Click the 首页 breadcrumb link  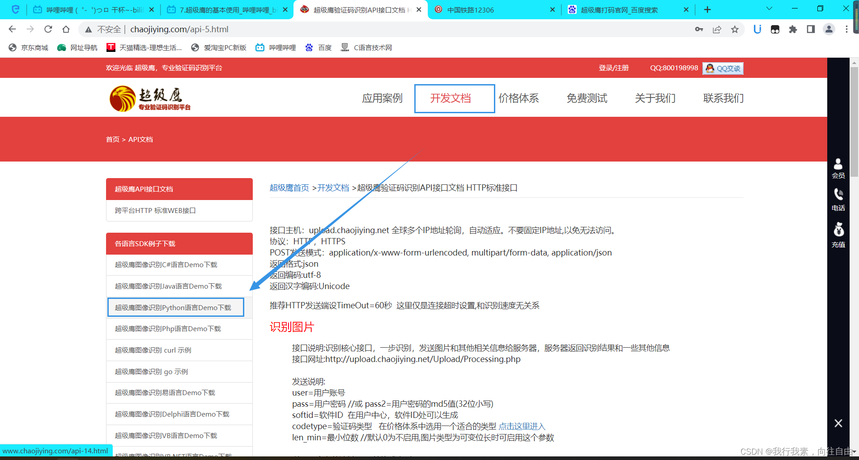pos(113,140)
